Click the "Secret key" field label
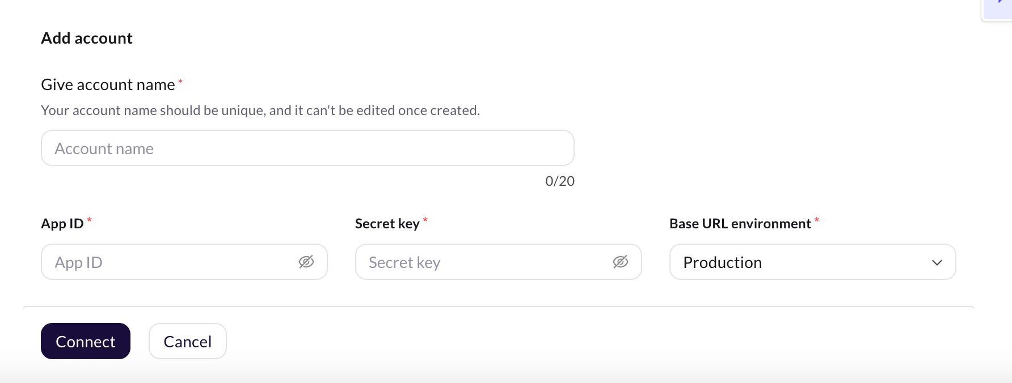The width and height of the screenshot is (1012, 383). coord(387,224)
